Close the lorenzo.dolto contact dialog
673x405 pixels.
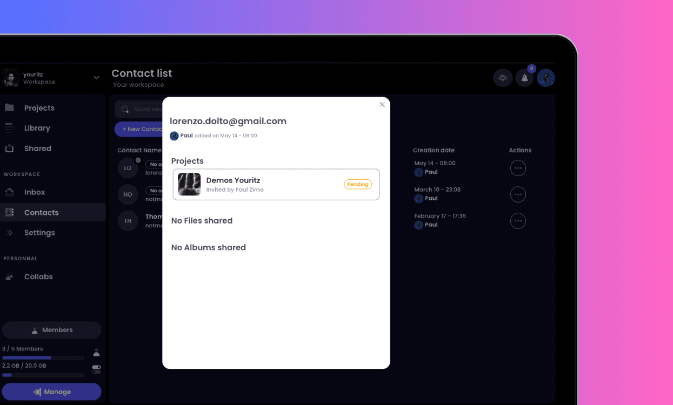click(x=382, y=105)
